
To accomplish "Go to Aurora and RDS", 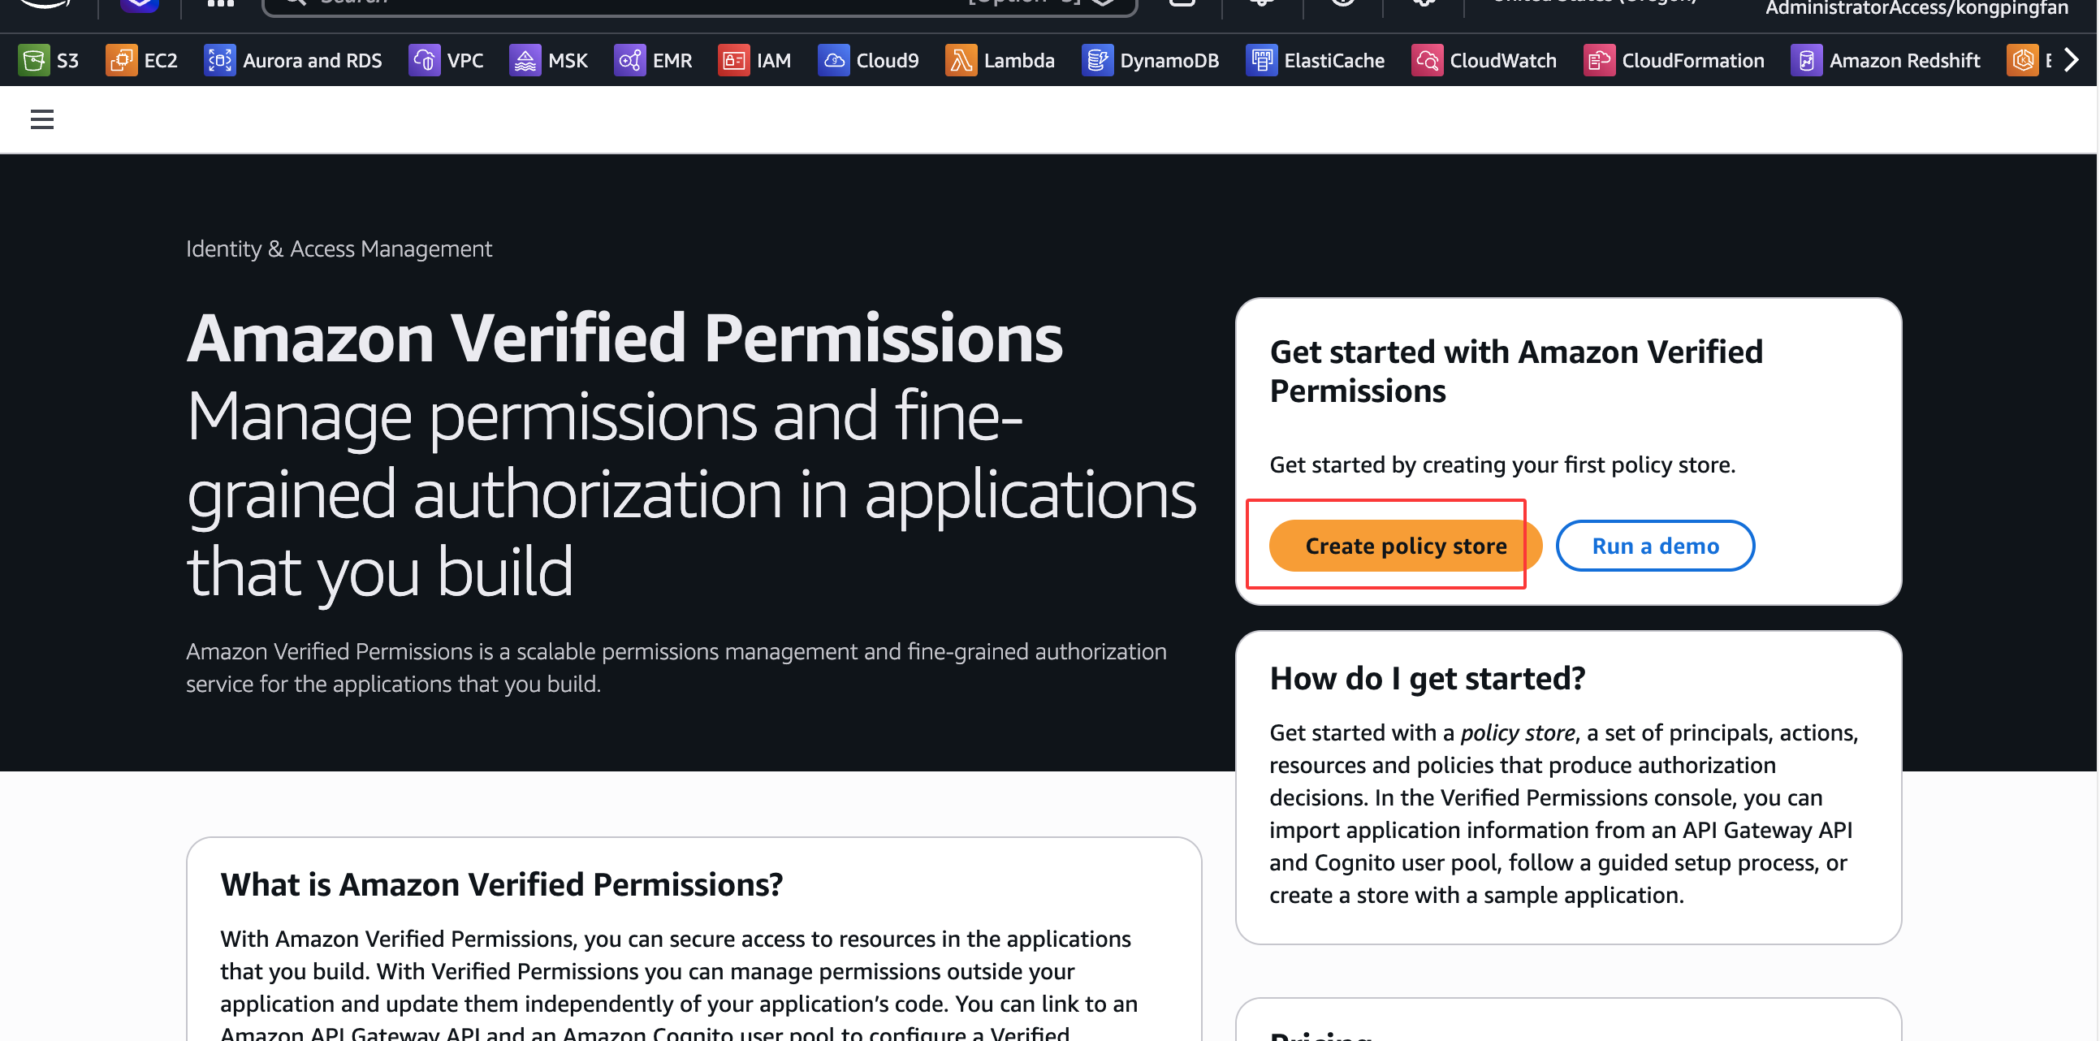I will (x=293, y=60).
